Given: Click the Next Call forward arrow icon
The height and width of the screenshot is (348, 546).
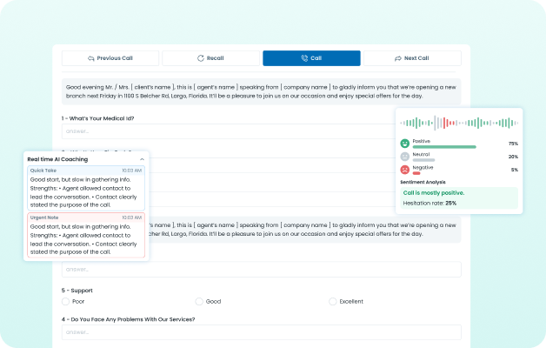Looking at the screenshot, I should point(397,58).
